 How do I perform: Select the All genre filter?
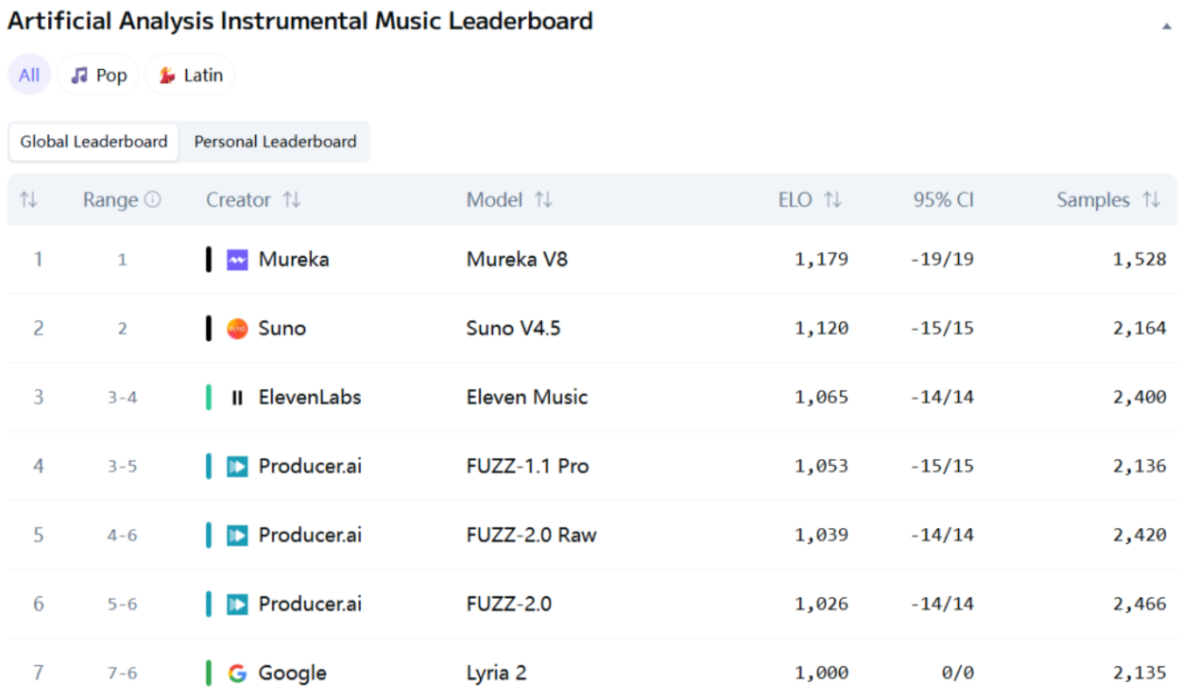[x=30, y=75]
